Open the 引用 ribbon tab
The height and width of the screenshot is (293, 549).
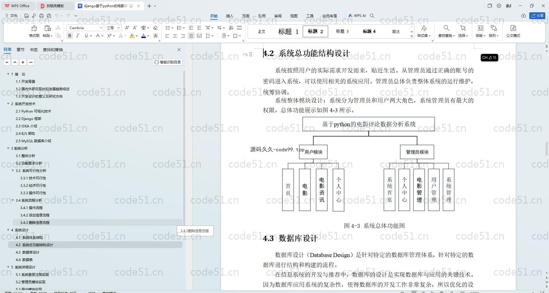tap(262, 16)
